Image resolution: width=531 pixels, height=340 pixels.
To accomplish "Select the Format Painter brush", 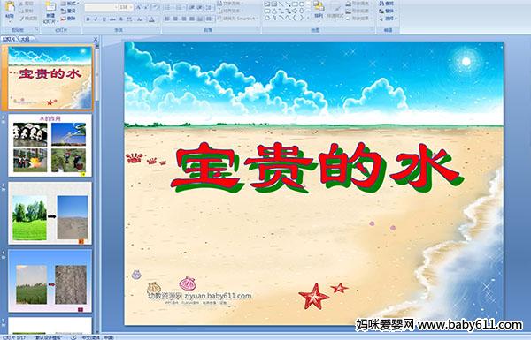I will 27,19.
